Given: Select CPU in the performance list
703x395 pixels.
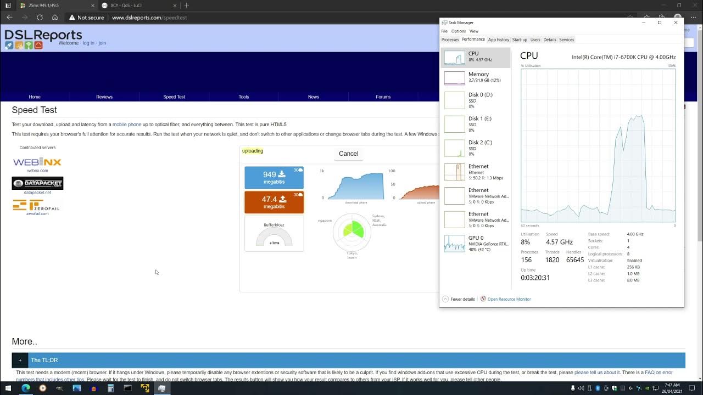Looking at the screenshot, I should click(x=476, y=57).
